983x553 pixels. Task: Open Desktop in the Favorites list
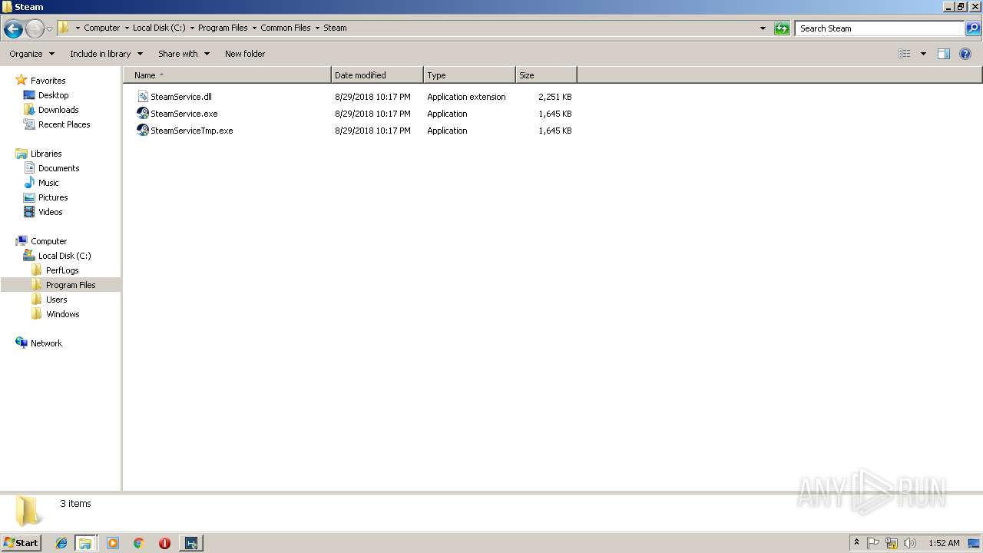pyautogui.click(x=54, y=95)
